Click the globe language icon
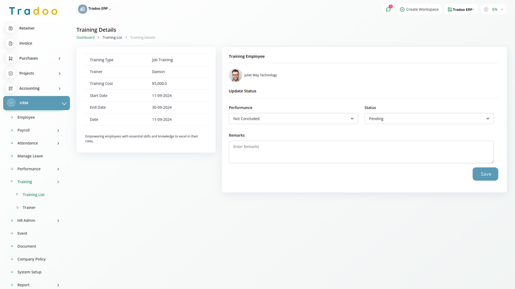The image size is (515, 289). pyautogui.click(x=486, y=9)
